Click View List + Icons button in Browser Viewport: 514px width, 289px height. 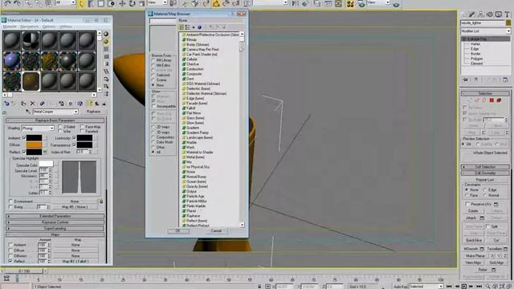(x=187, y=27)
